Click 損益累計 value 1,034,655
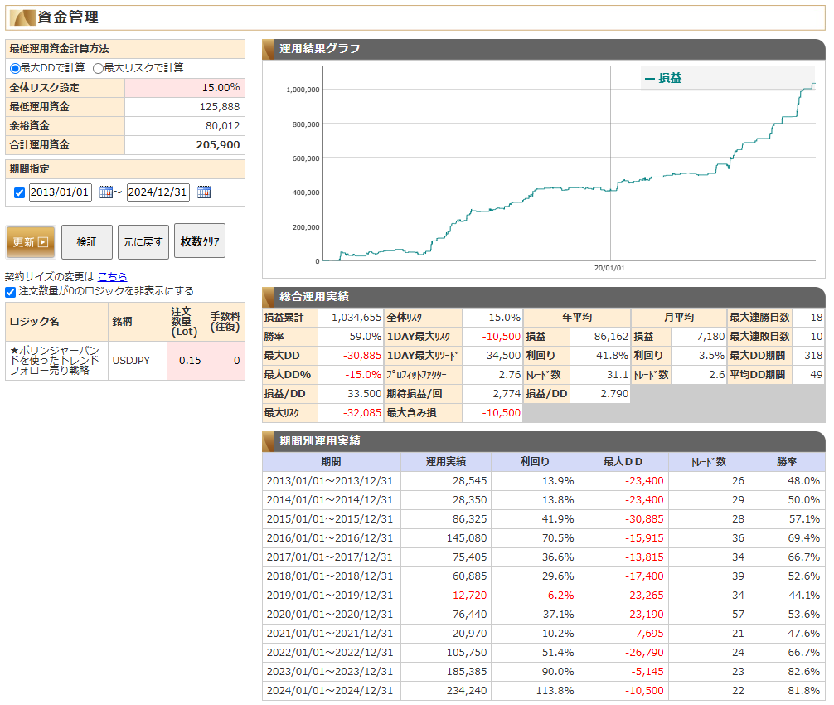The image size is (834, 705). click(x=356, y=318)
